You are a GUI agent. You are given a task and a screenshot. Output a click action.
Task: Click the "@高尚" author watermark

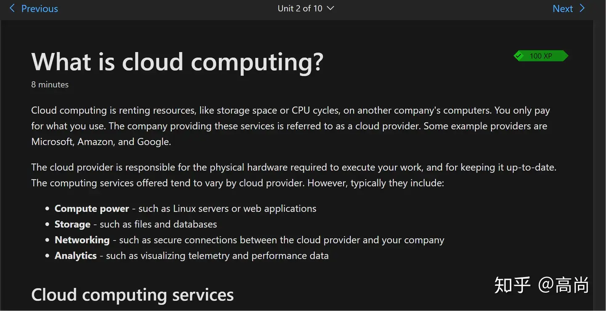[563, 285]
